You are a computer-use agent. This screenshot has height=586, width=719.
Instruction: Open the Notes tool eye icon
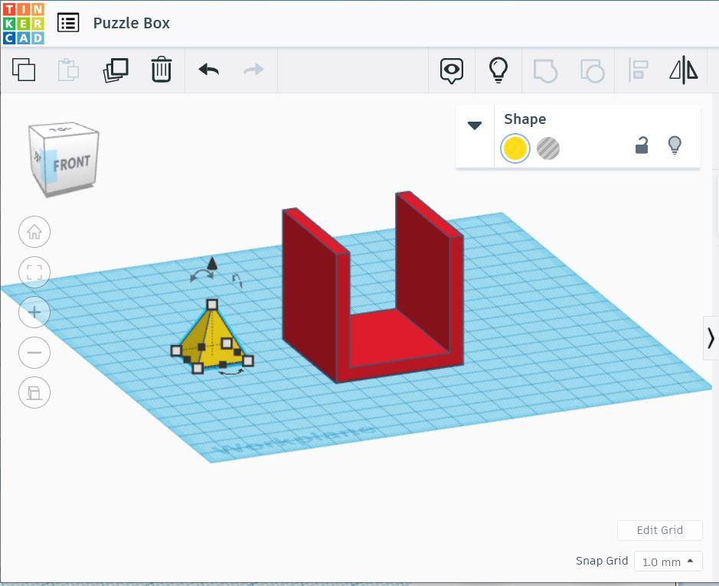452,70
